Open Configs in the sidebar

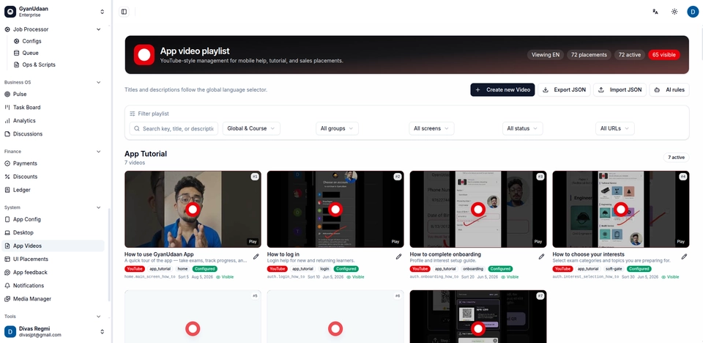coord(31,41)
